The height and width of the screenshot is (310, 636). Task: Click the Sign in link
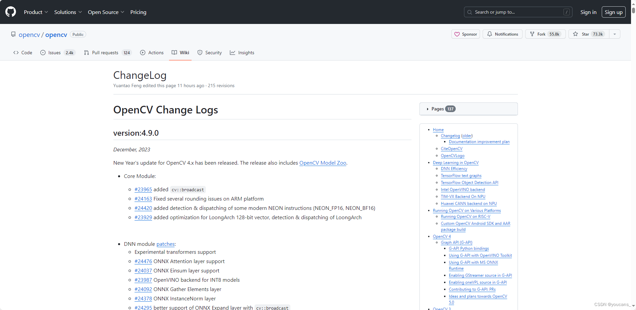click(x=588, y=12)
